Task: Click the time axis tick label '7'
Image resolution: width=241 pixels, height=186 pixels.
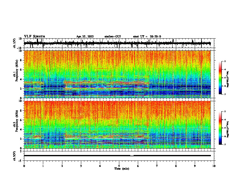Action: (157, 166)
